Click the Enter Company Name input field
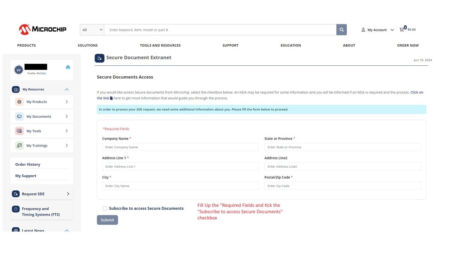 (x=181, y=147)
